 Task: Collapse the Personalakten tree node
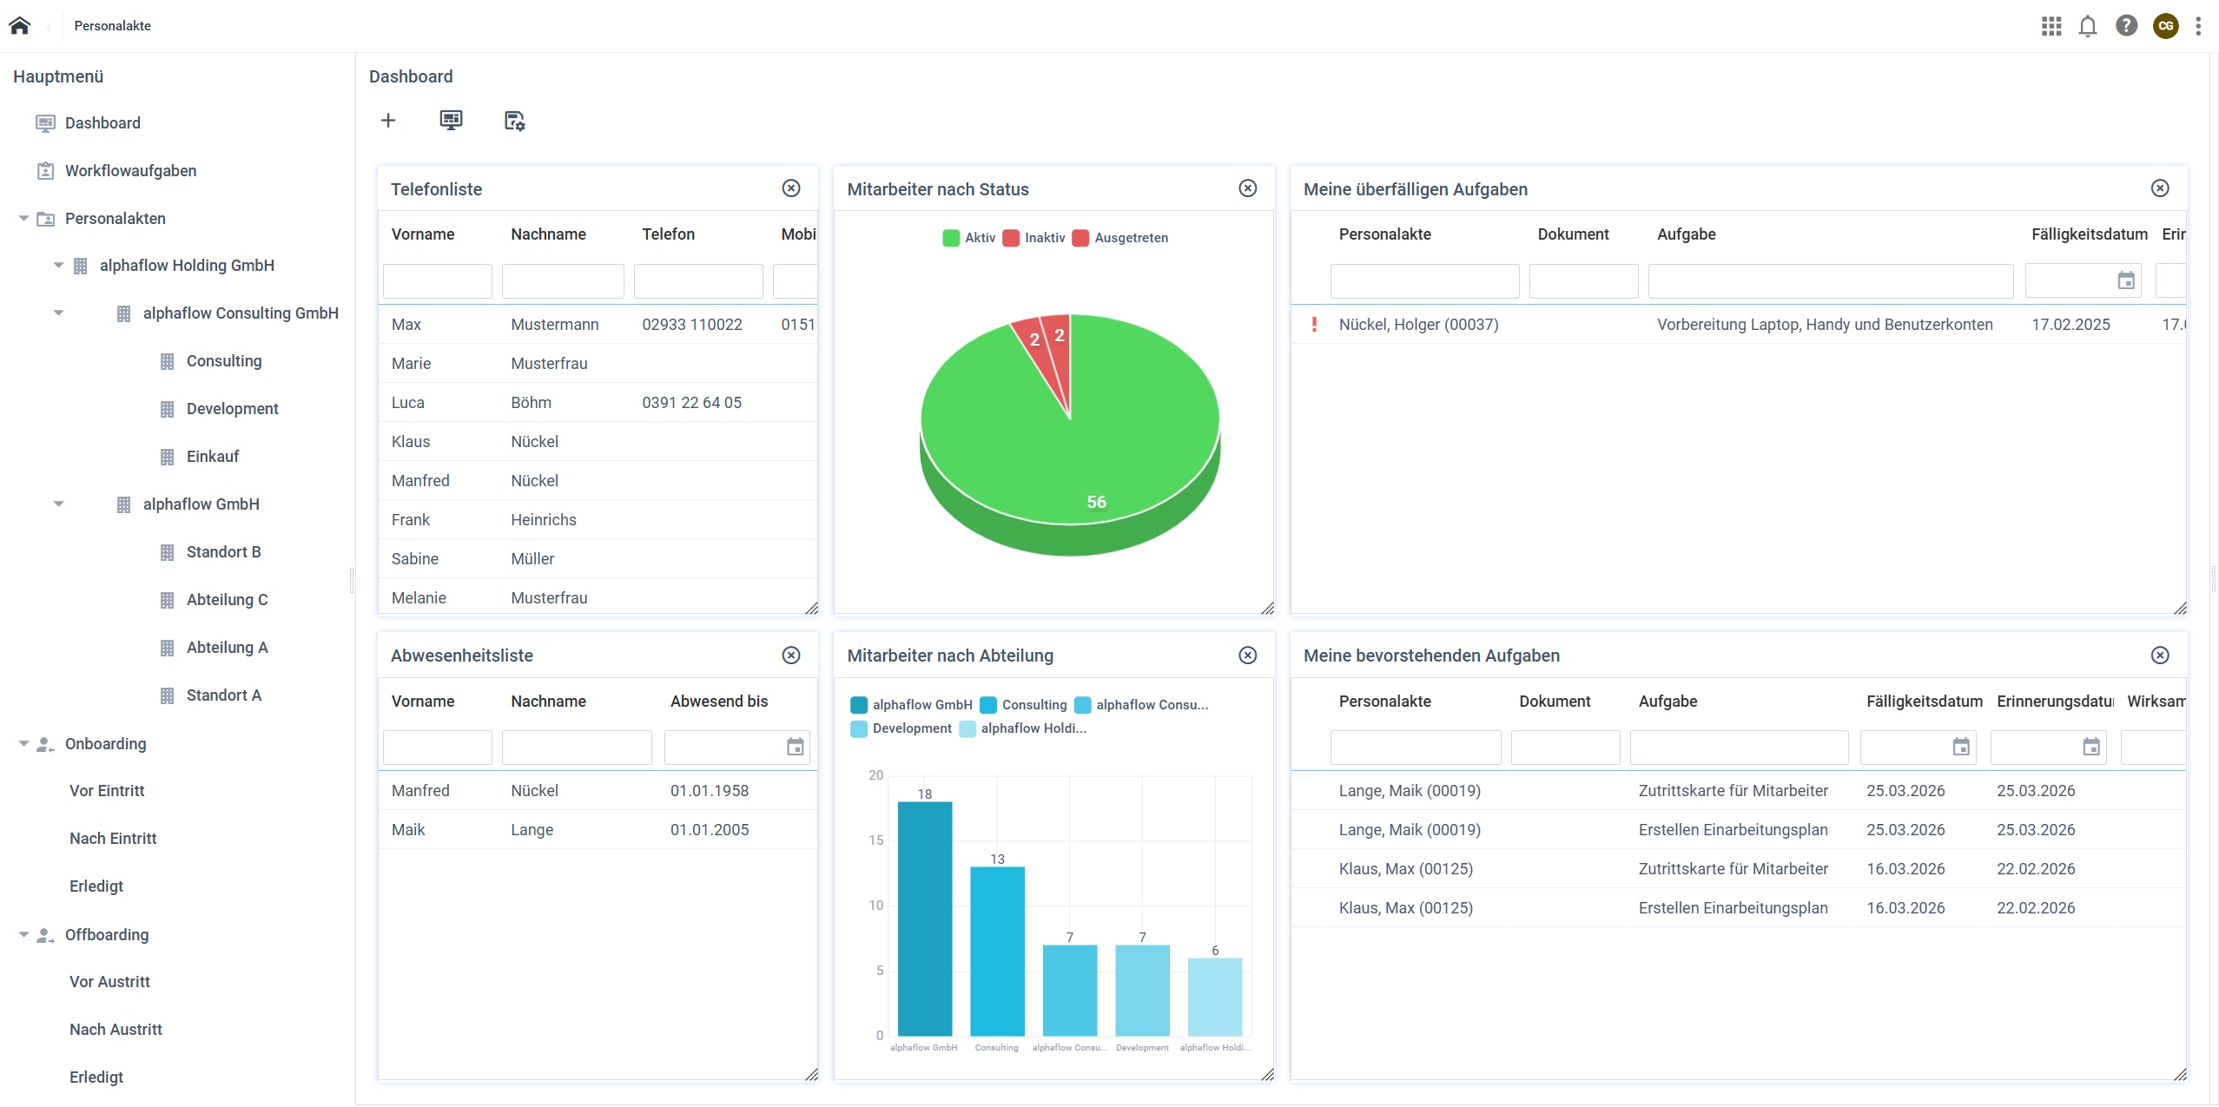tap(23, 219)
